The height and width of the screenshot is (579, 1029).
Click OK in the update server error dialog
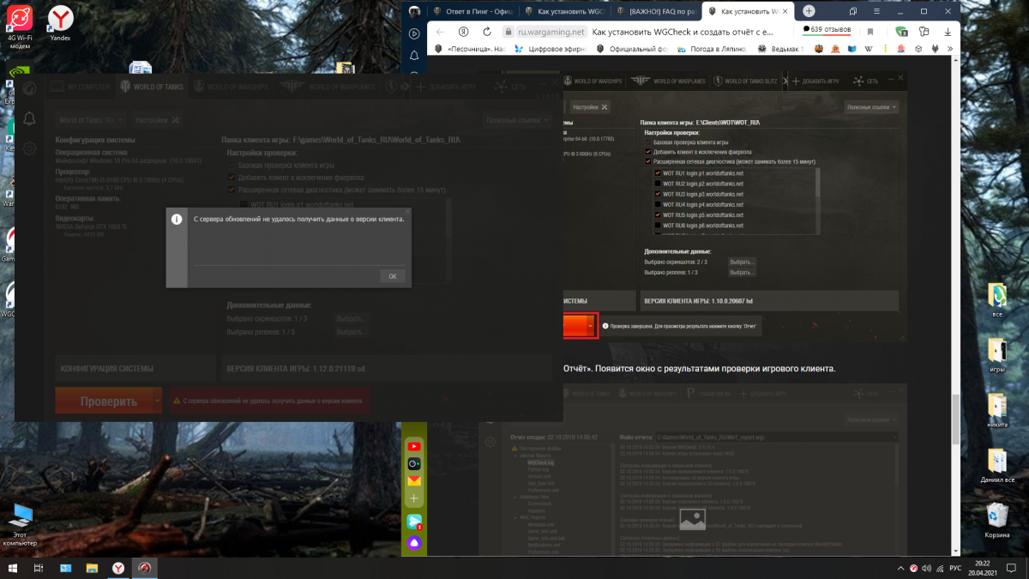392,276
